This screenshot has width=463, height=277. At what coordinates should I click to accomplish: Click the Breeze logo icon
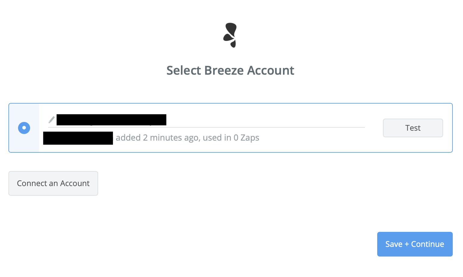pos(230,35)
